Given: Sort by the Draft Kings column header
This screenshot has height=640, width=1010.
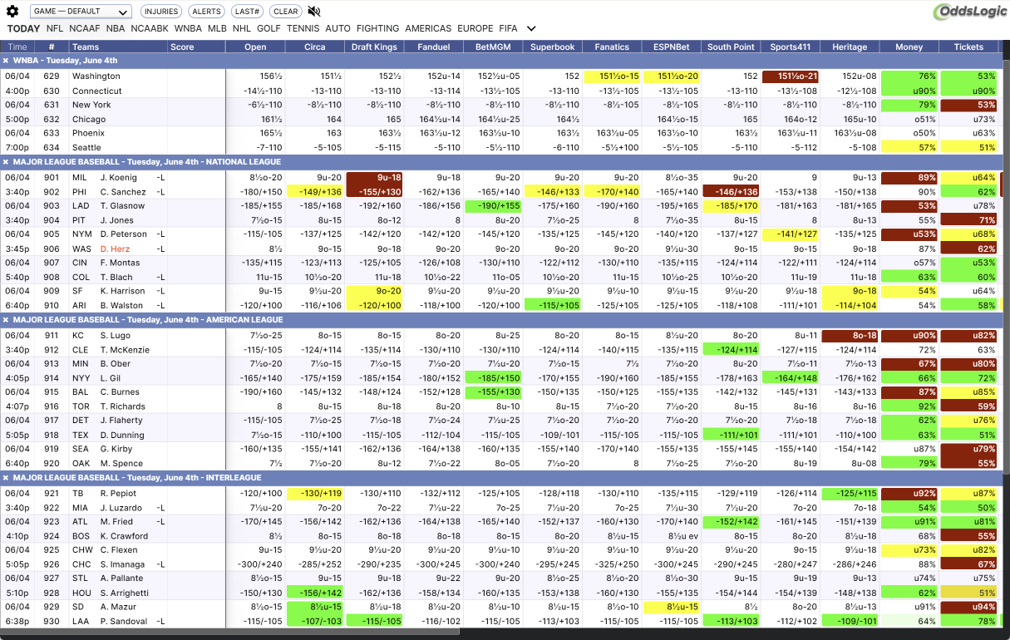Looking at the screenshot, I should (374, 47).
